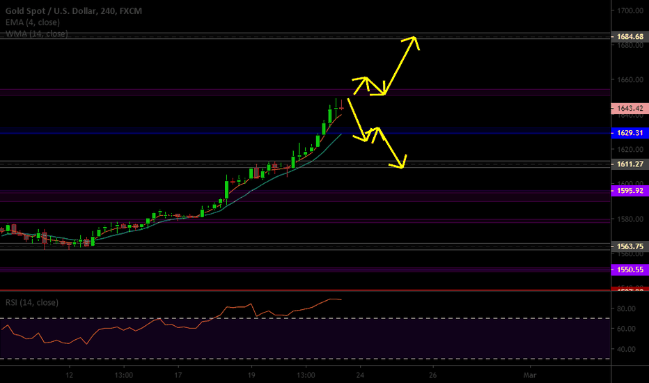Click the RSI 40.00 axis value
The image size is (649, 383).
626,349
